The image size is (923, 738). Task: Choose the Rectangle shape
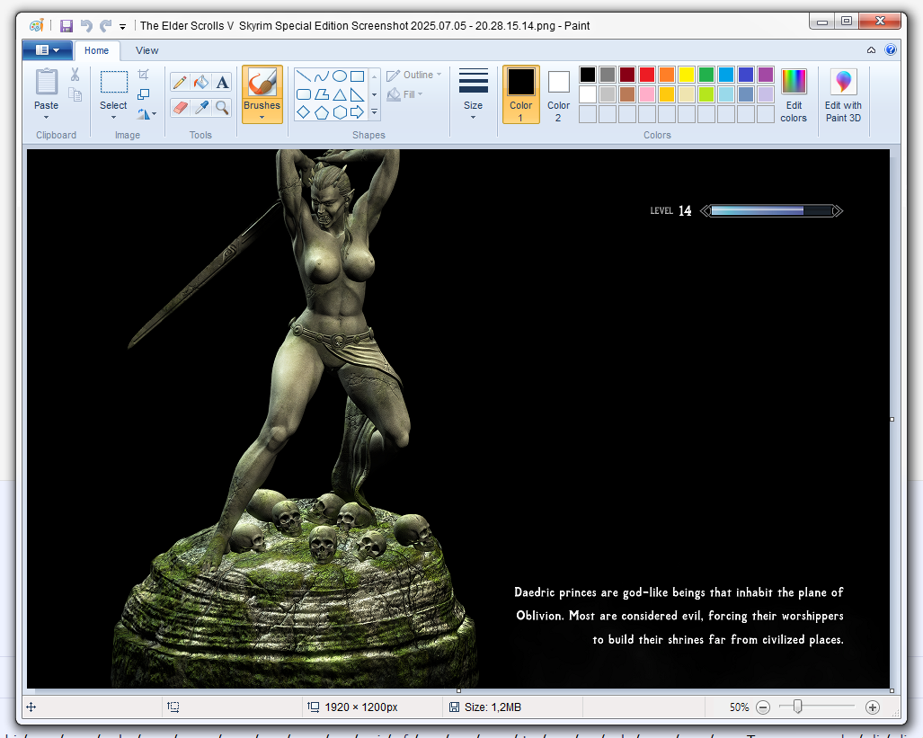pyautogui.click(x=358, y=76)
